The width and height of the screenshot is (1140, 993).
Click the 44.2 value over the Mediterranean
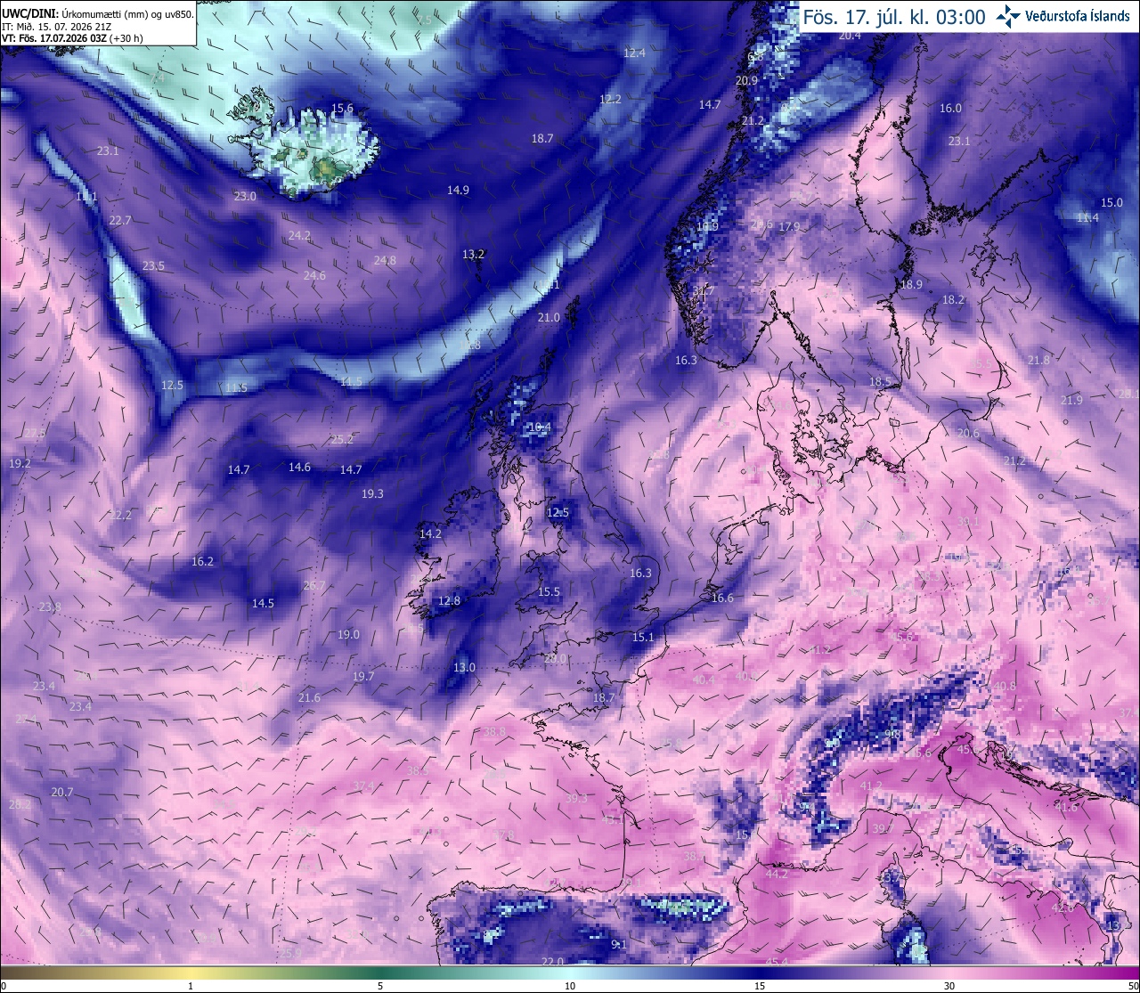pyautogui.click(x=777, y=875)
